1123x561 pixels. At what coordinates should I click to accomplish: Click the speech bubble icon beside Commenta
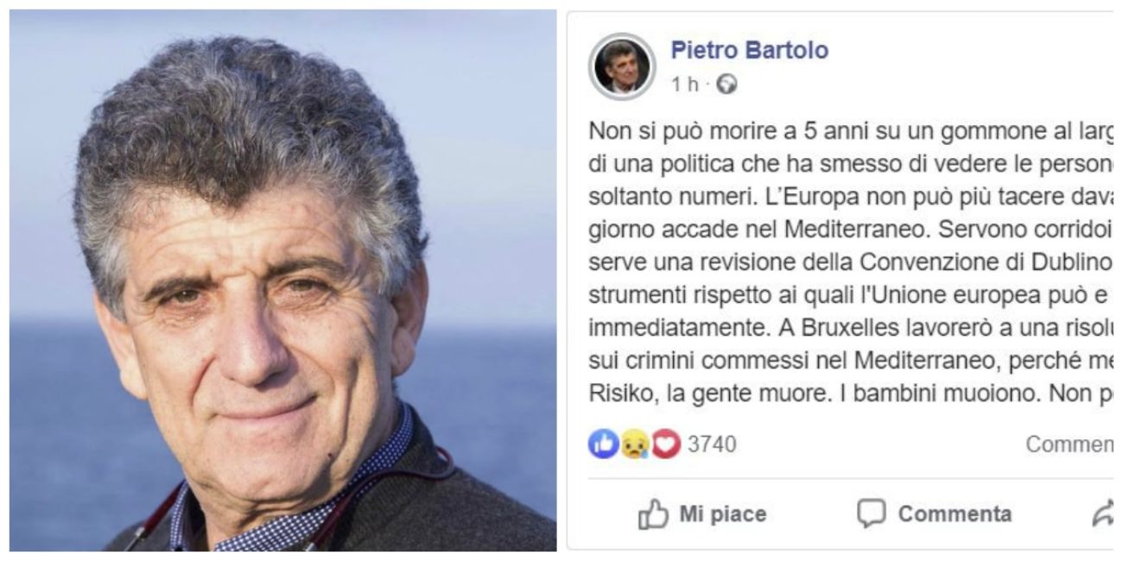pos(872,514)
